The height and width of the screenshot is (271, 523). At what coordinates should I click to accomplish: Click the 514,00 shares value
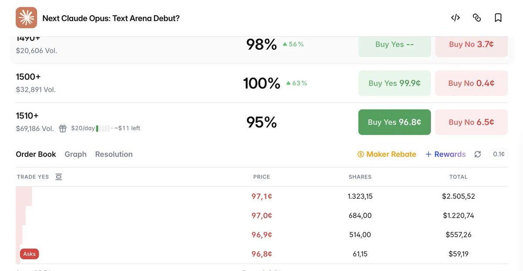[x=360, y=235]
